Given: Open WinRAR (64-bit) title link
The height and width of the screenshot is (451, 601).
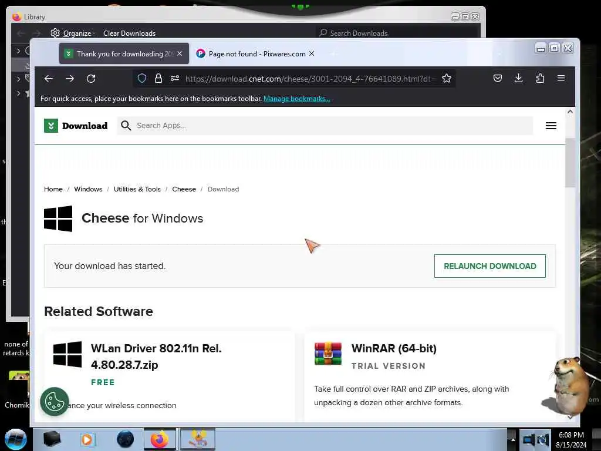Looking at the screenshot, I should 394,348.
